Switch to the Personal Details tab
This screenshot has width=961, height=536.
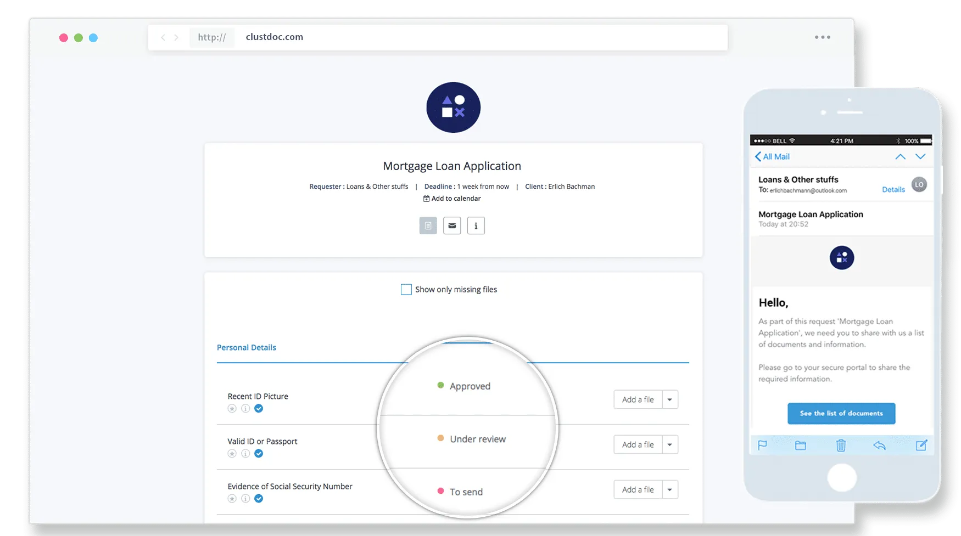point(246,347)
